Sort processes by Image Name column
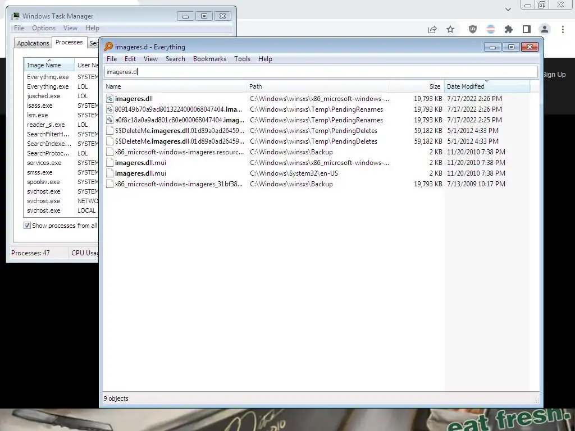 49,65
